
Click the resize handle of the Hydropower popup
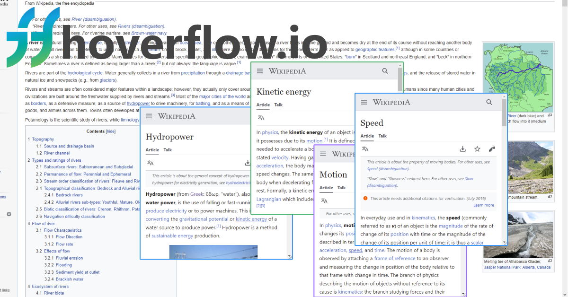point(289,256)
